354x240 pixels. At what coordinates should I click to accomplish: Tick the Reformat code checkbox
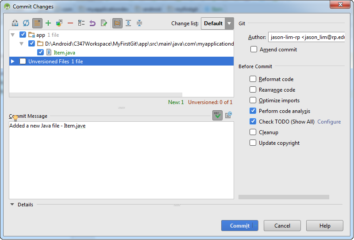[253, 79]
